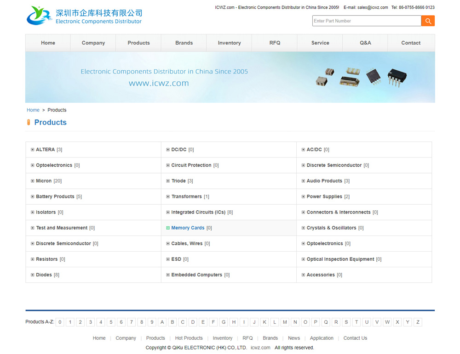Screen dimensions: 460x354
Task: Click the Hot Products footer link
Action: pos(189,338)
